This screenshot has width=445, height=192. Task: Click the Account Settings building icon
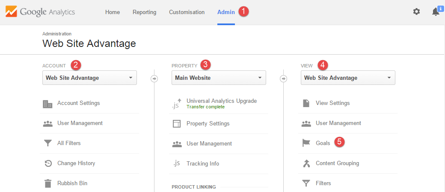47,104
